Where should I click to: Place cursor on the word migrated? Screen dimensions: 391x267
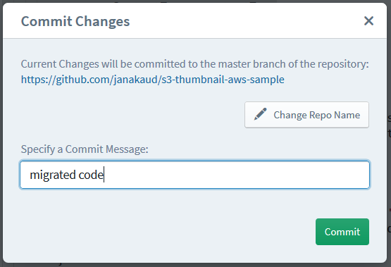point(53,175)
